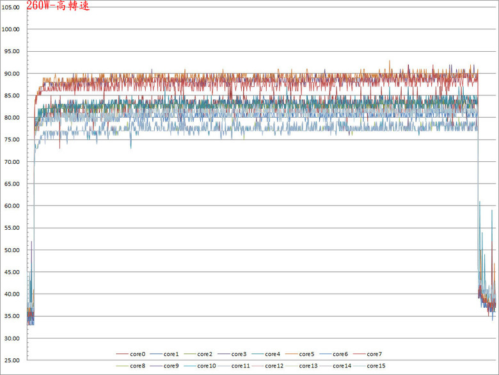
Task: Select the core10 legend label
Action: 207,366
